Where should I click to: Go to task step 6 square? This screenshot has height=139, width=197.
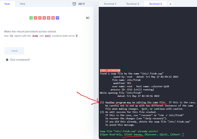pyautogui.click(x=53, y=18)
